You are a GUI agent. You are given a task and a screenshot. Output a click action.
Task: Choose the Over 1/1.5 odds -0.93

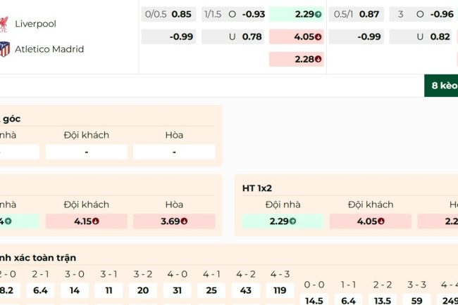click(254, 14)
